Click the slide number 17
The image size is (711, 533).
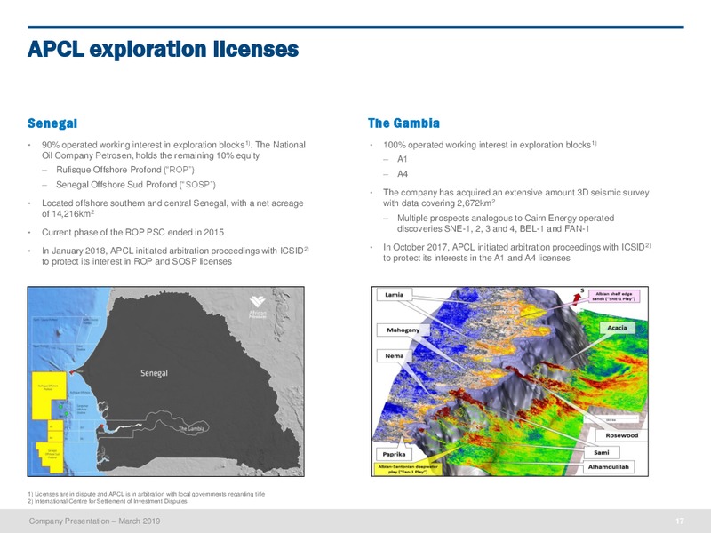pyautogui.click(x=679, y=521)
